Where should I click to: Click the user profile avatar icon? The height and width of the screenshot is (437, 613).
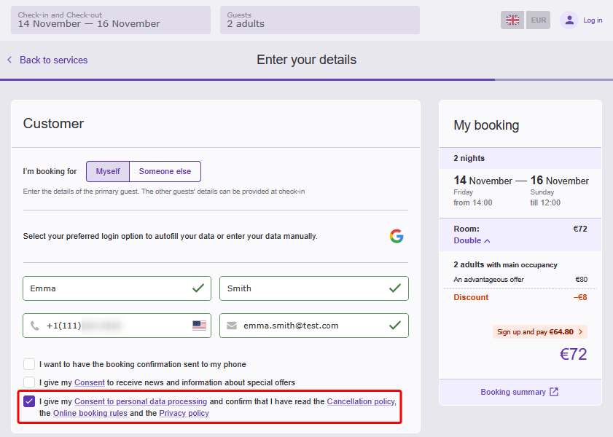[569, 20]
